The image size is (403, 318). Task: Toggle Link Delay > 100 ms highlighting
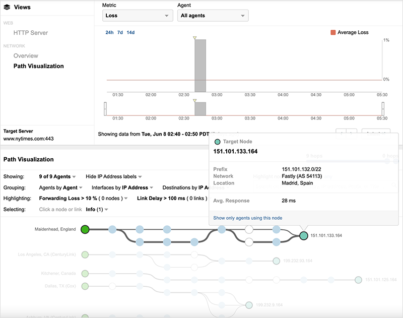click(171, 199)
